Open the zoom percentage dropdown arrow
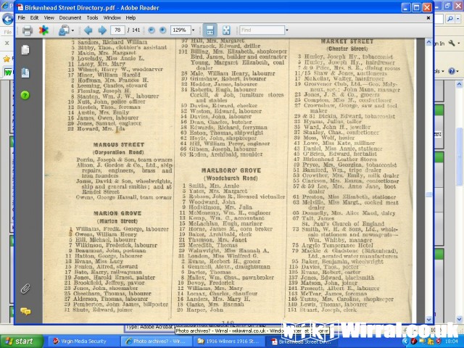Screen dimensions: 464x348 [194, 30]
